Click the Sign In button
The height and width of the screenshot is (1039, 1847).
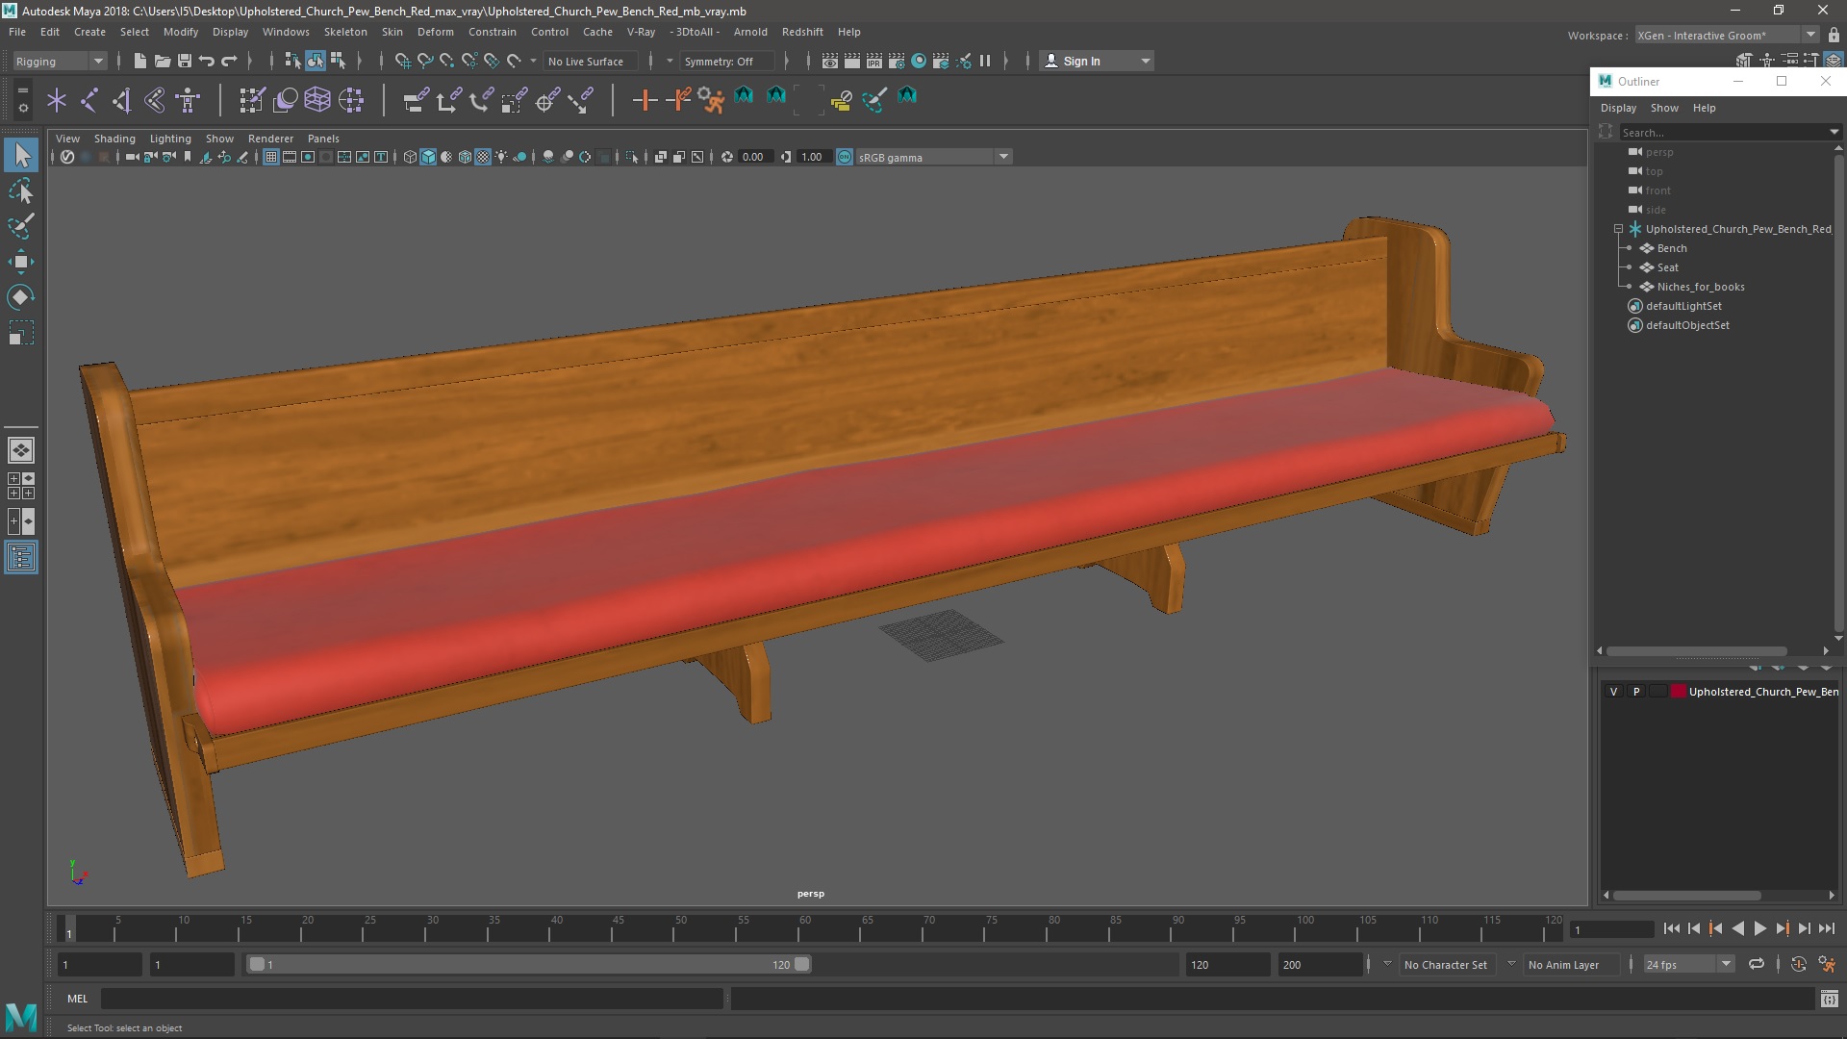(x=1081, y=61)
